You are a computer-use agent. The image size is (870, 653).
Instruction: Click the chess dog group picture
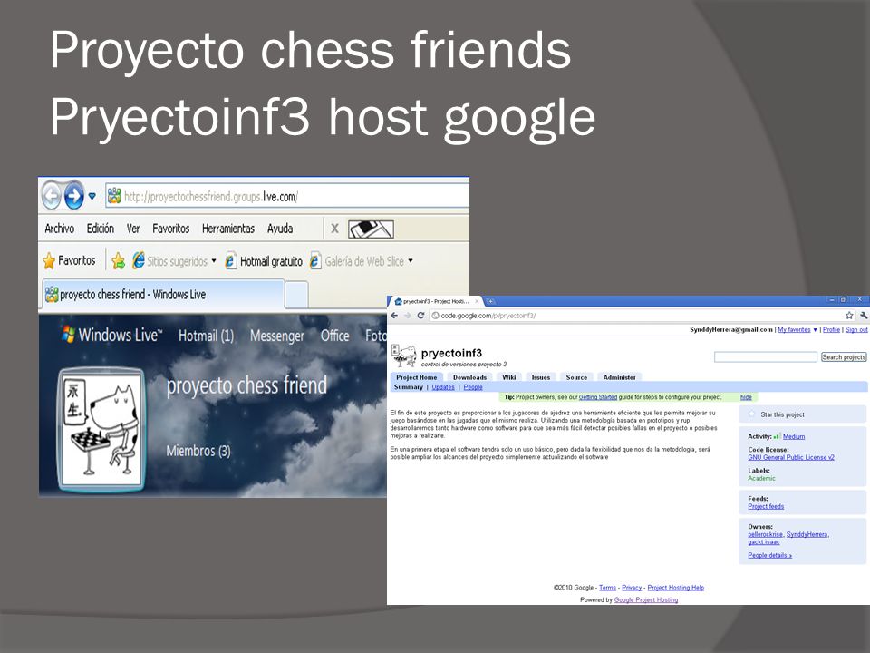click(x=101, y=430)
